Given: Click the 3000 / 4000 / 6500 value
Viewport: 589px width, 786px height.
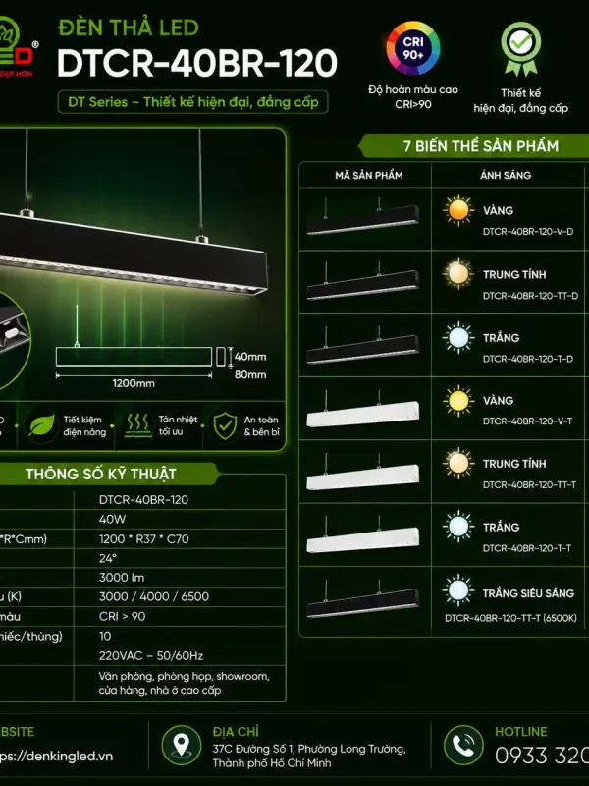Looking at the screenshot, I should [154, 596].
